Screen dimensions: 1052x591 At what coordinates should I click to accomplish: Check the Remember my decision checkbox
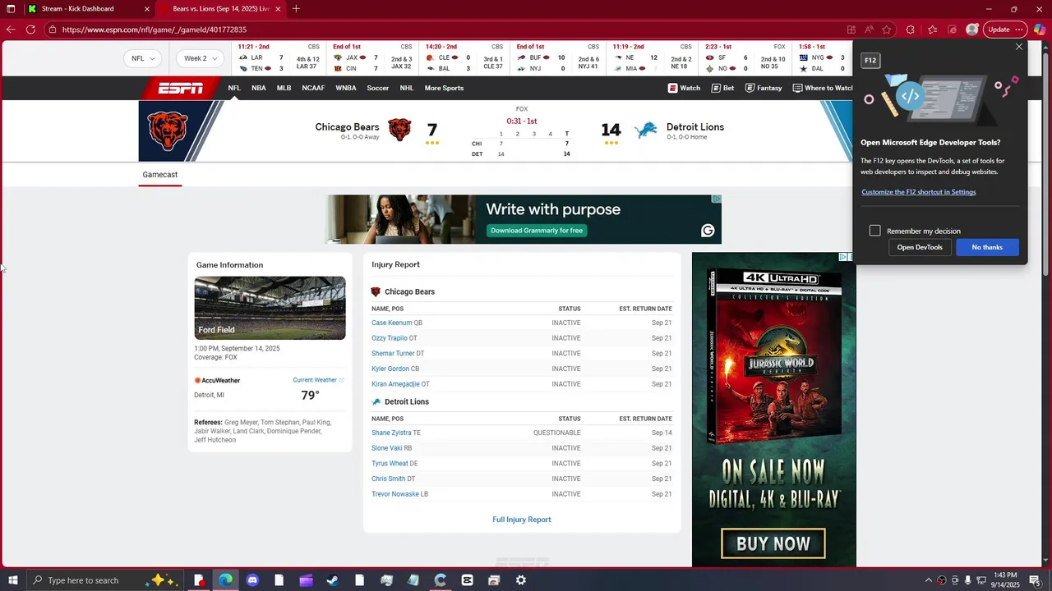[x=875, y=231]
